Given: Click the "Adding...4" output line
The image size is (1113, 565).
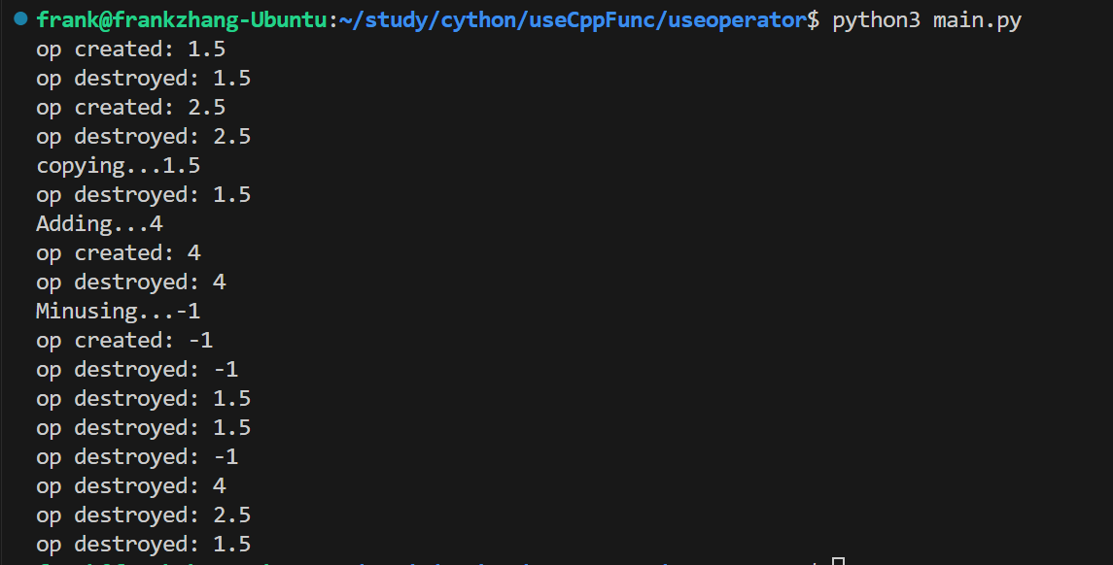Looking at the screenshot, I should [x=99, y=224].
